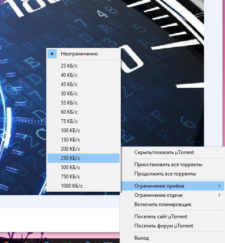
Task: Select 100 КБ/с limit entry
Action: click(84, 131)
